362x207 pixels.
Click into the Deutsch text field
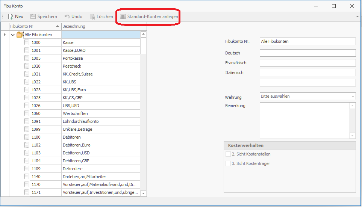[x=307, y=53]
